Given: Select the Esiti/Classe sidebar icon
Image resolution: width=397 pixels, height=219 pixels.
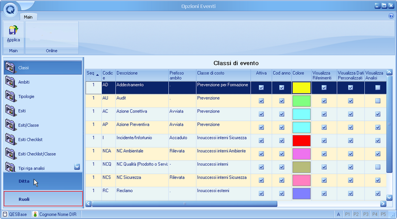Looking at the screenshot, I should click(x=10, y=125).
